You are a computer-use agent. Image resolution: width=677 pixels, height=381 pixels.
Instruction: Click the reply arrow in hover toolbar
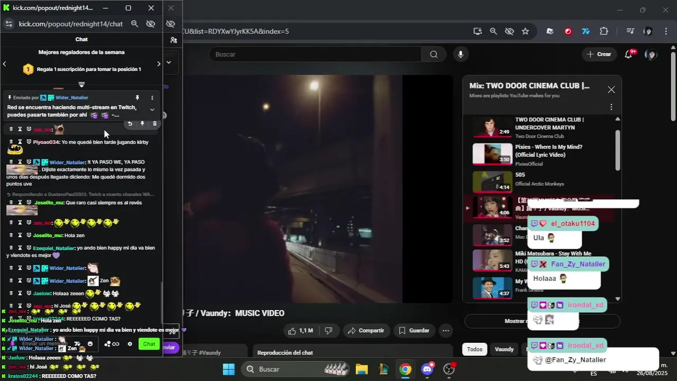point(130,124)
